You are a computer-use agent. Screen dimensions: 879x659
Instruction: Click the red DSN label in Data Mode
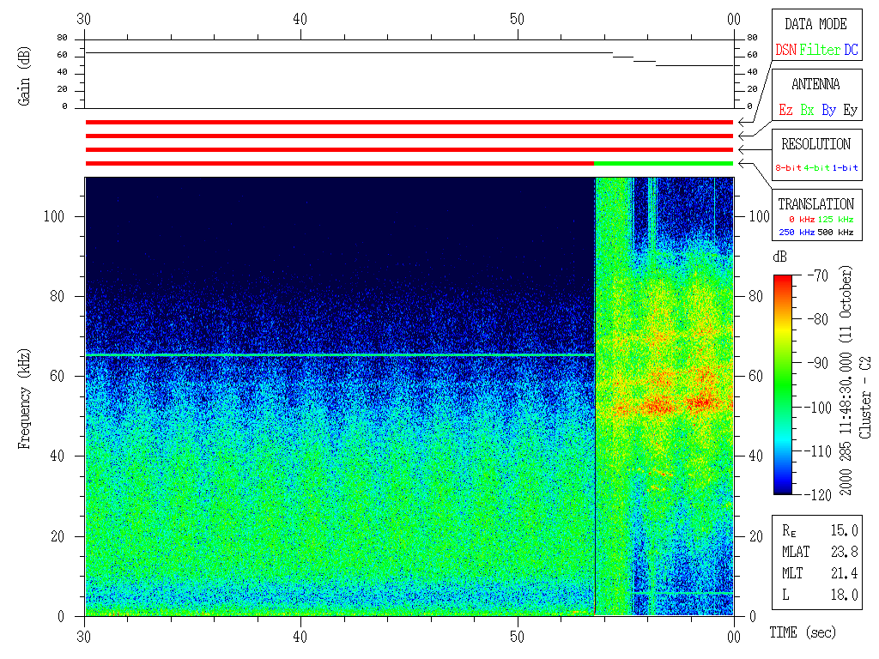785,50
